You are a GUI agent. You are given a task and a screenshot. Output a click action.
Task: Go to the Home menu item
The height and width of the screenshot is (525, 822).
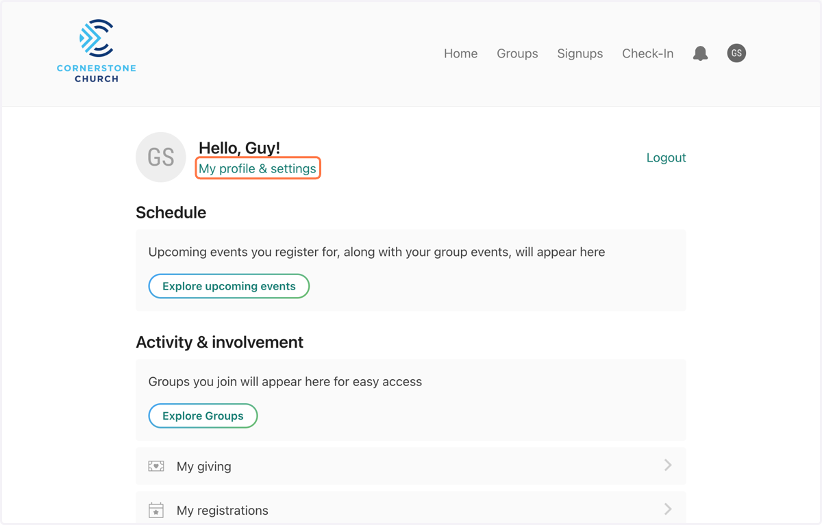(x=460, y=53)
